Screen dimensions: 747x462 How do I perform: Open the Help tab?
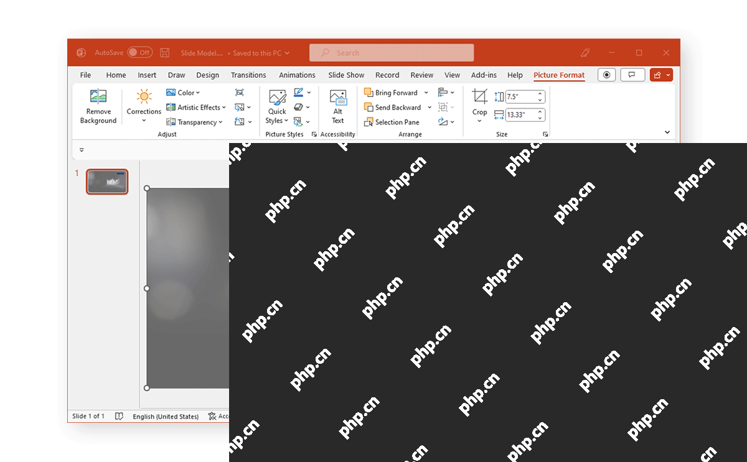point(515,75)
